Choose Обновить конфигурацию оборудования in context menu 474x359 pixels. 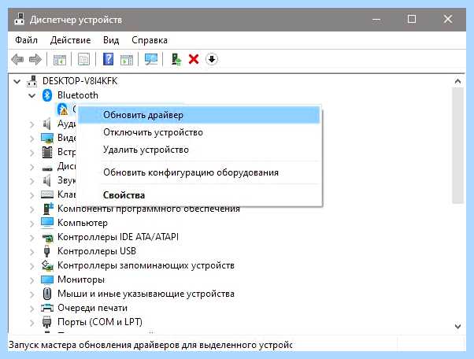pos(199,172)
